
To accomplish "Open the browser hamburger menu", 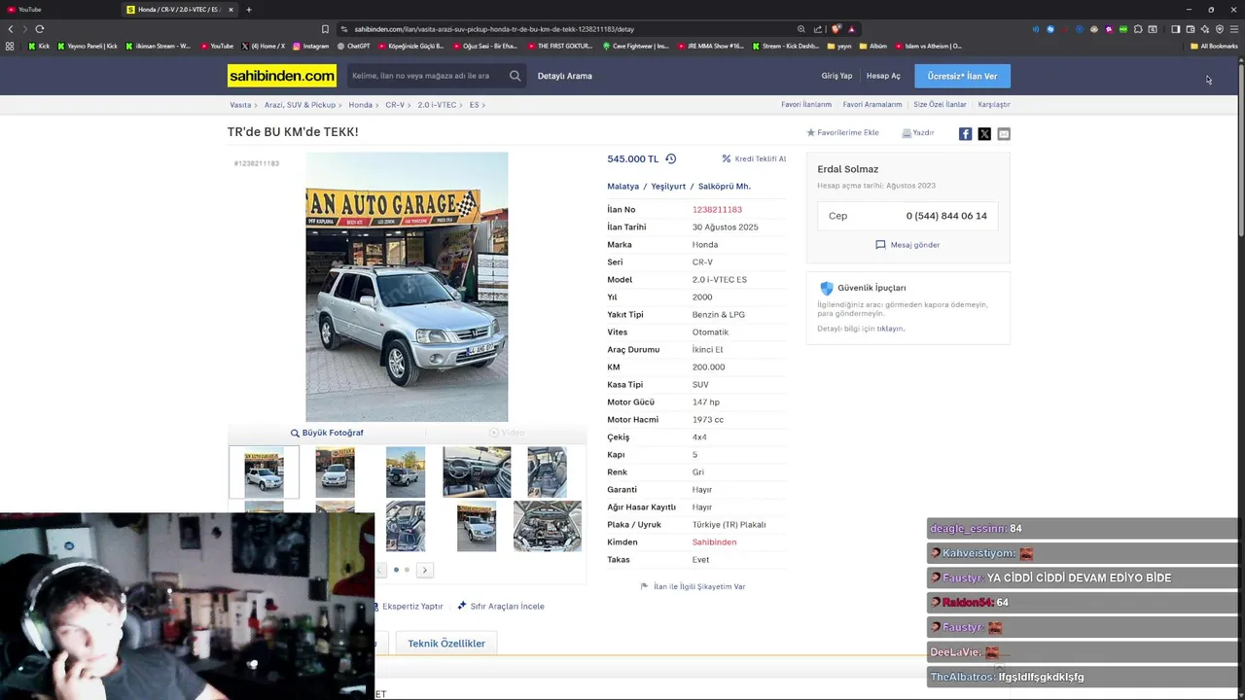I will pyautogui.click(x=1233, y=29).
